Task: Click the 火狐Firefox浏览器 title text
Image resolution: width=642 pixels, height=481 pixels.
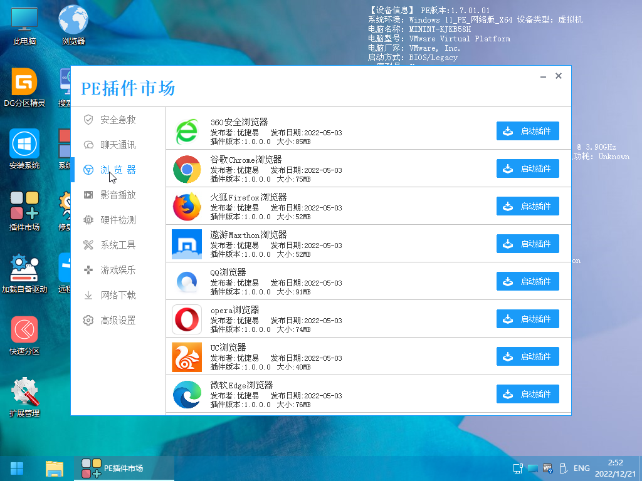Action: coord(248,197)
